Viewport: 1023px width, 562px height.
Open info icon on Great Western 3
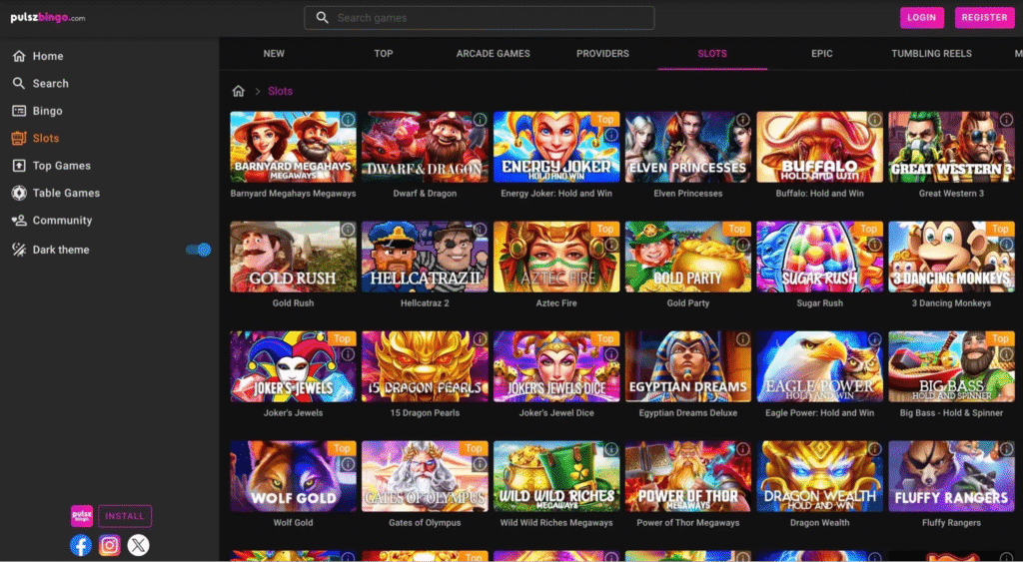coord(1006,120)
